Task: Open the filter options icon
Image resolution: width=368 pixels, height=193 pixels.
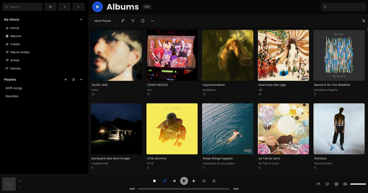Action: tap(133, 21)
